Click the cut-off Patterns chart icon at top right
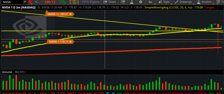224x94 pixels. [220, 2]
